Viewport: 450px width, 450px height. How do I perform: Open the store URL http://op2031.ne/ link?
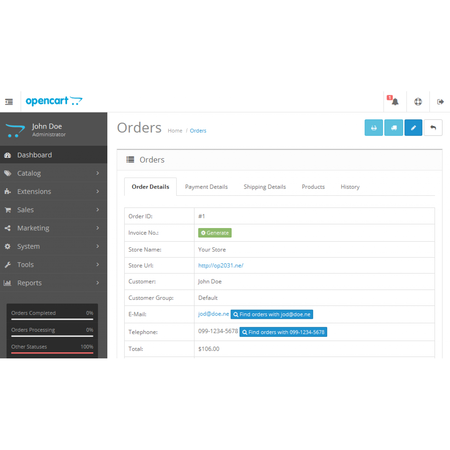(x=221, y=265)
